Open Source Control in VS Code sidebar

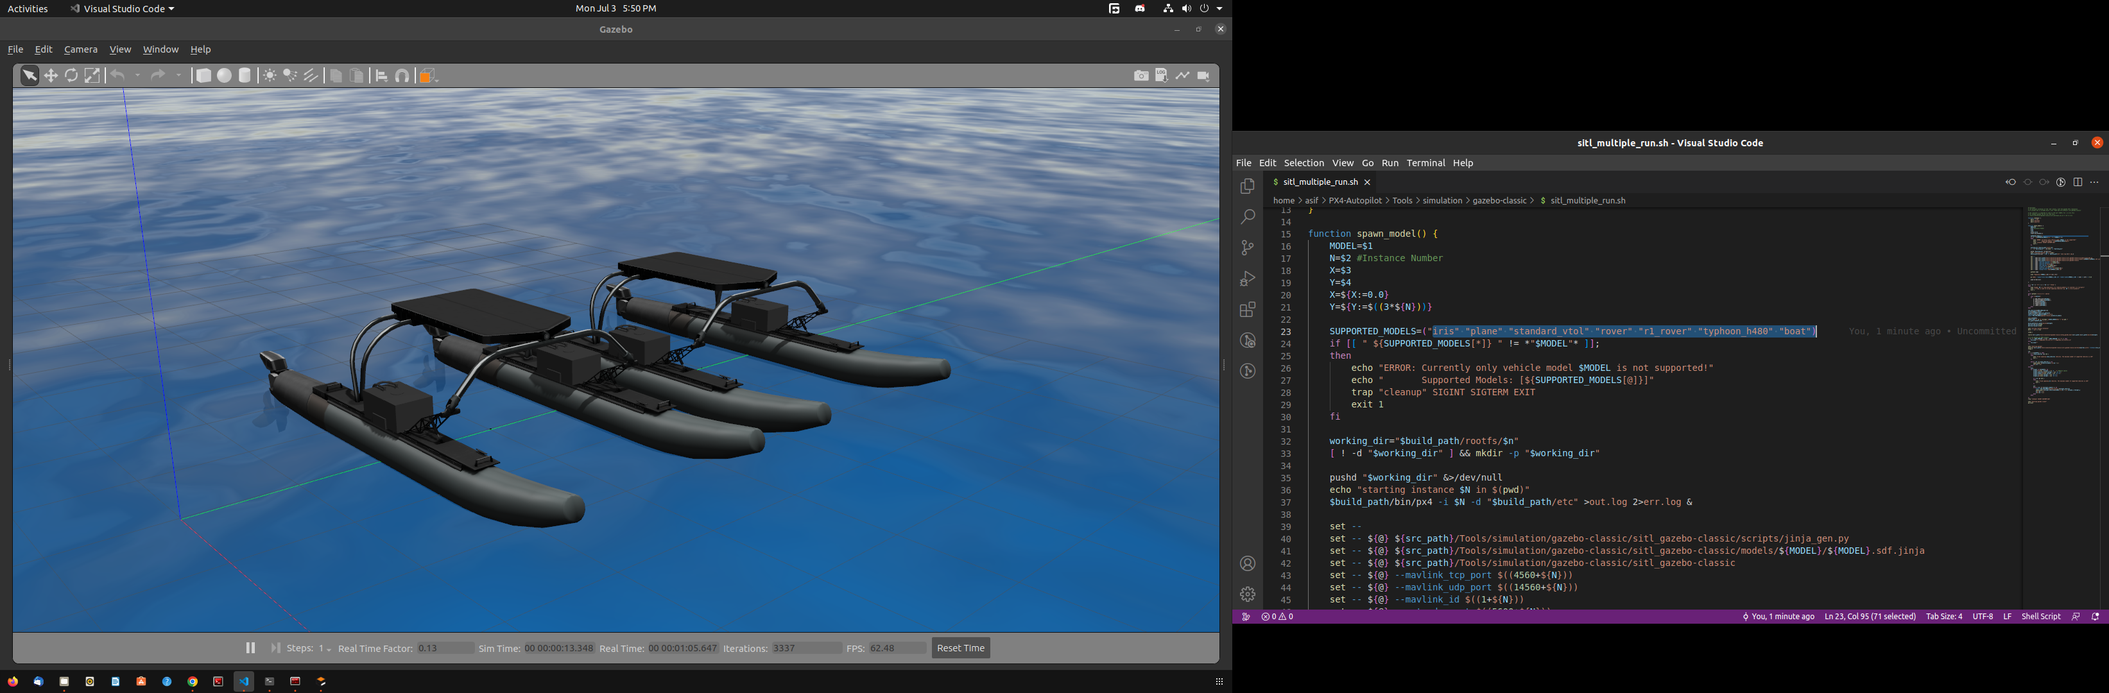pos(1248,247)
